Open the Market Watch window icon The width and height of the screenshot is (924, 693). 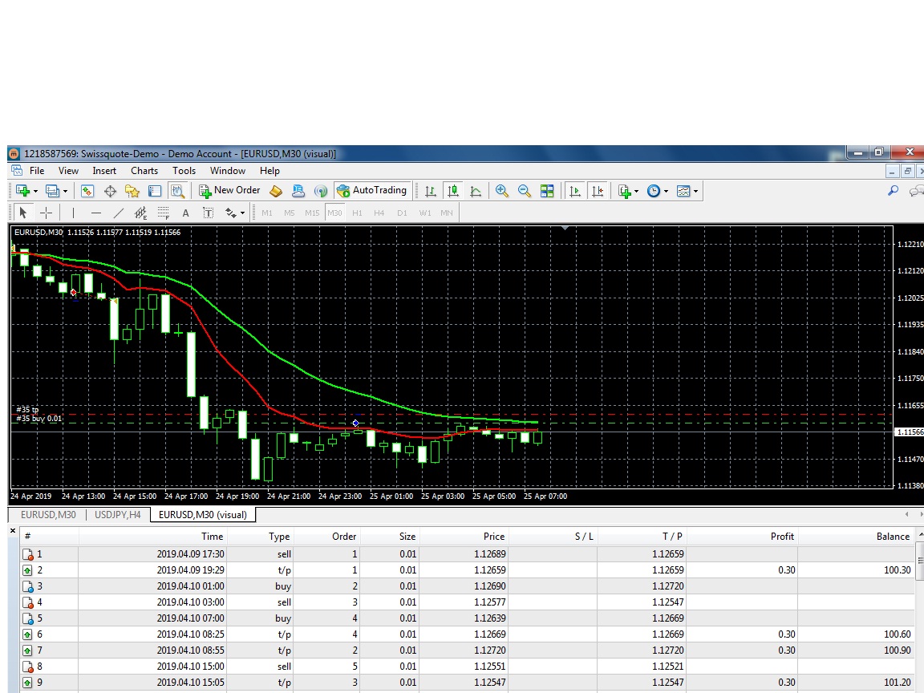(x=87, y=191)
